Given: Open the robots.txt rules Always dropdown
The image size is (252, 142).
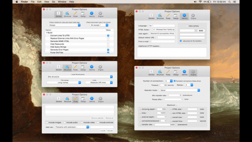Looking at the screenshot, I should 64,25.
